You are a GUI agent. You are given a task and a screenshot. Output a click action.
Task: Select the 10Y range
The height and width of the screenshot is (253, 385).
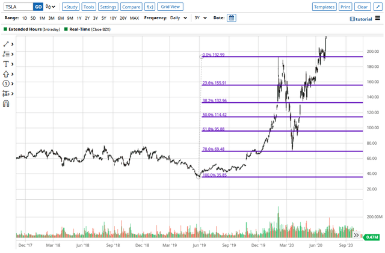[113, 18]
